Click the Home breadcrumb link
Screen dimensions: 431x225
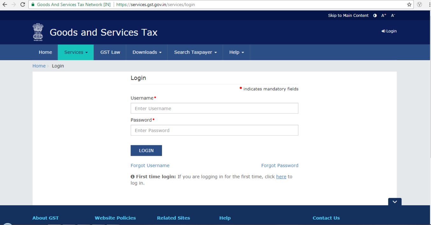pyautogui.click(x=39, y=66)
